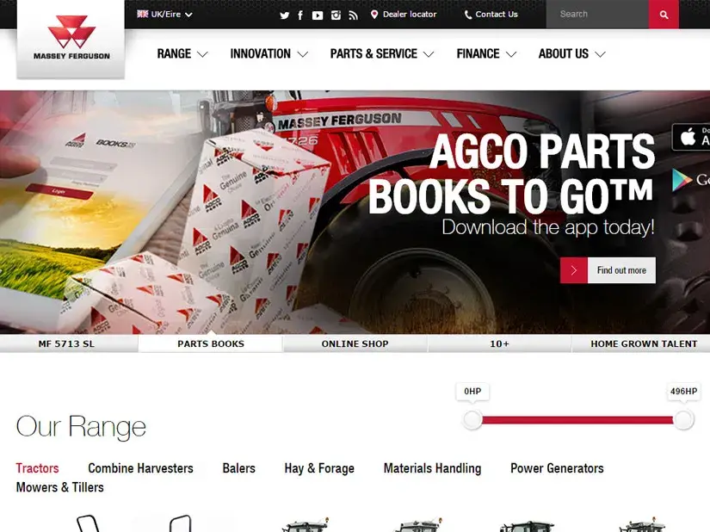Viewport: 710px width, 532px height.
Task: Select the MF 5713 SL banner tab
Action: point(66,343)
